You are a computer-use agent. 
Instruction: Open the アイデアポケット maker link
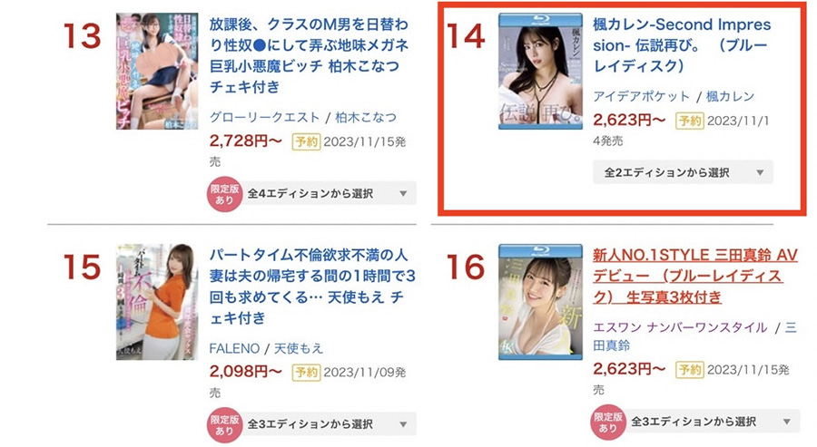(x=641, y=96)
